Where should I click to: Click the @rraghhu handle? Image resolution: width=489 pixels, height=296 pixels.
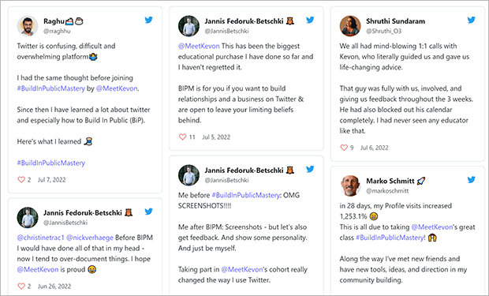(x=57, y=32)
